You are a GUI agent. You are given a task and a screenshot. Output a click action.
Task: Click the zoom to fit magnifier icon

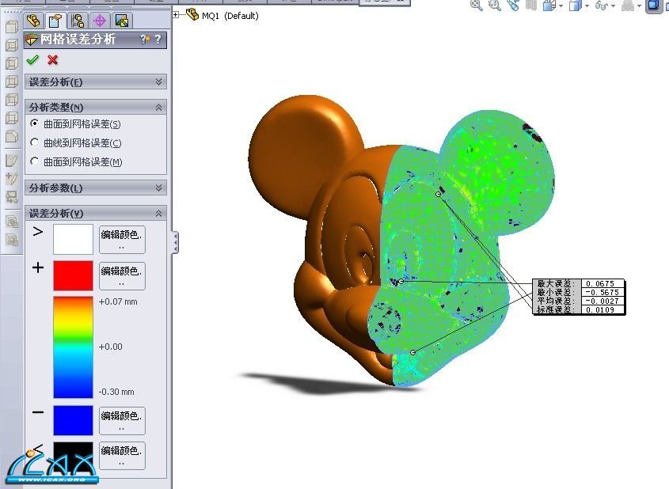point(476,6)
